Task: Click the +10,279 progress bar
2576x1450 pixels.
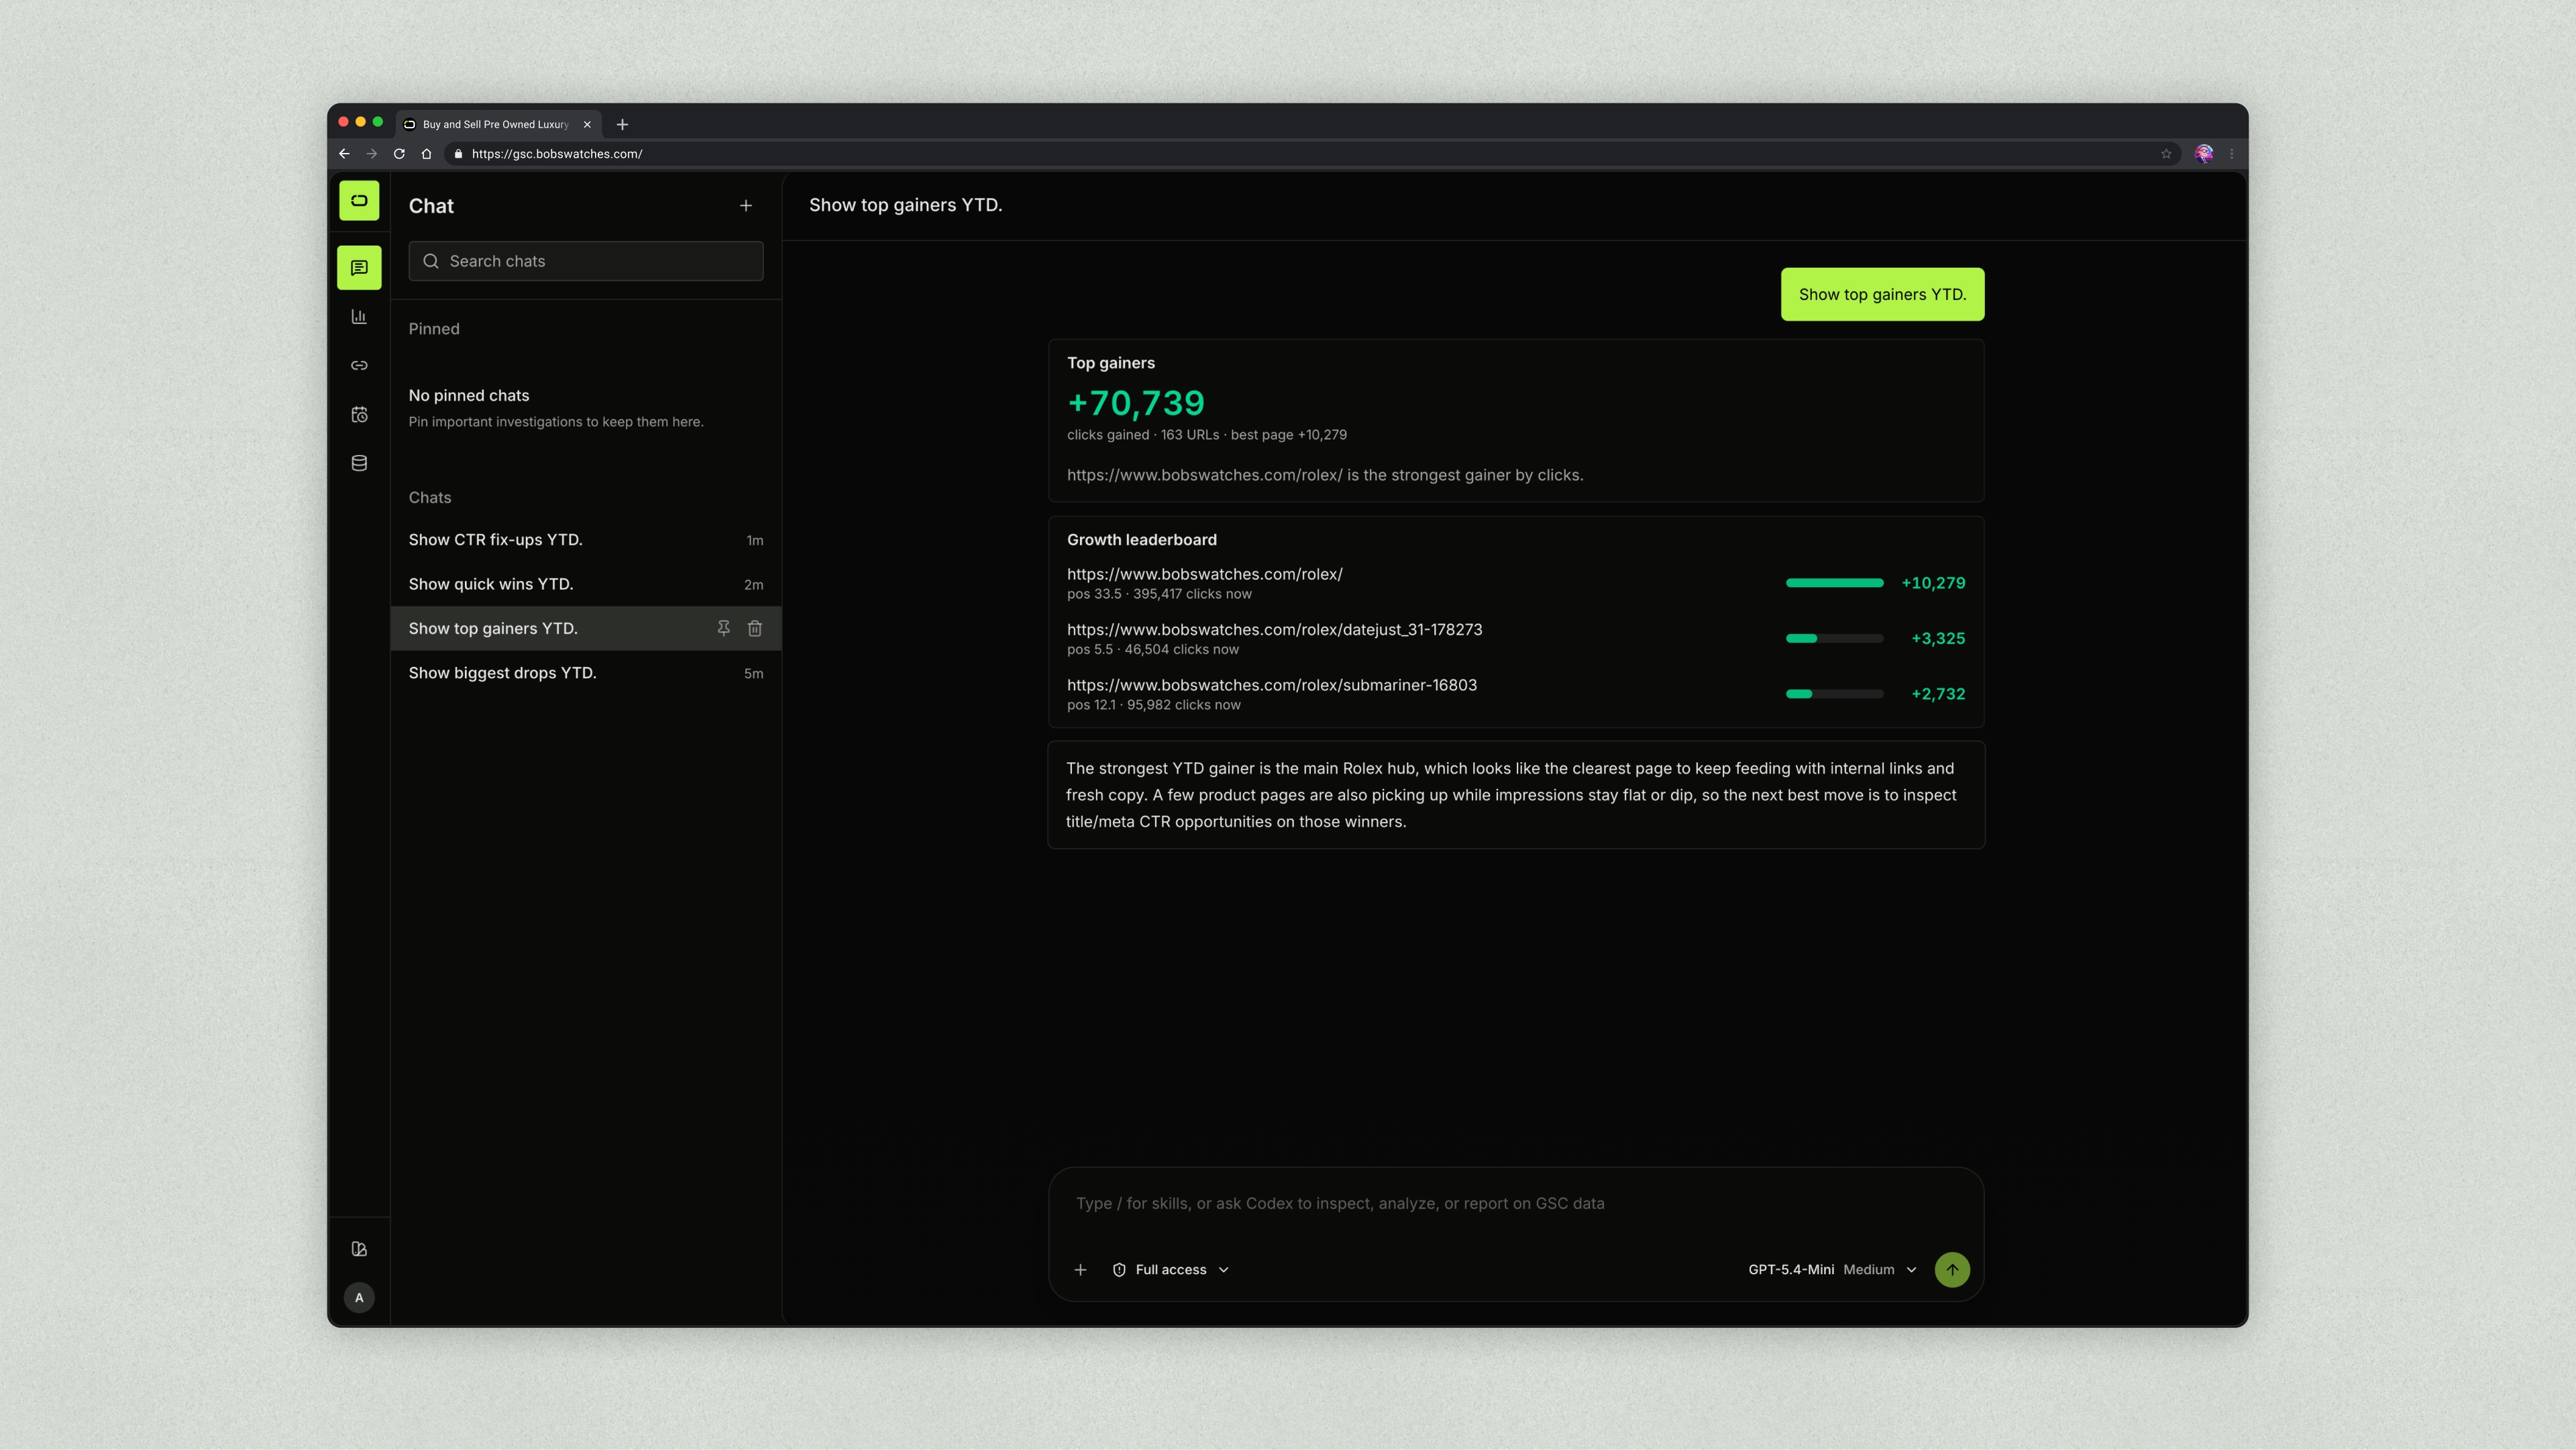Action: 1834,583
